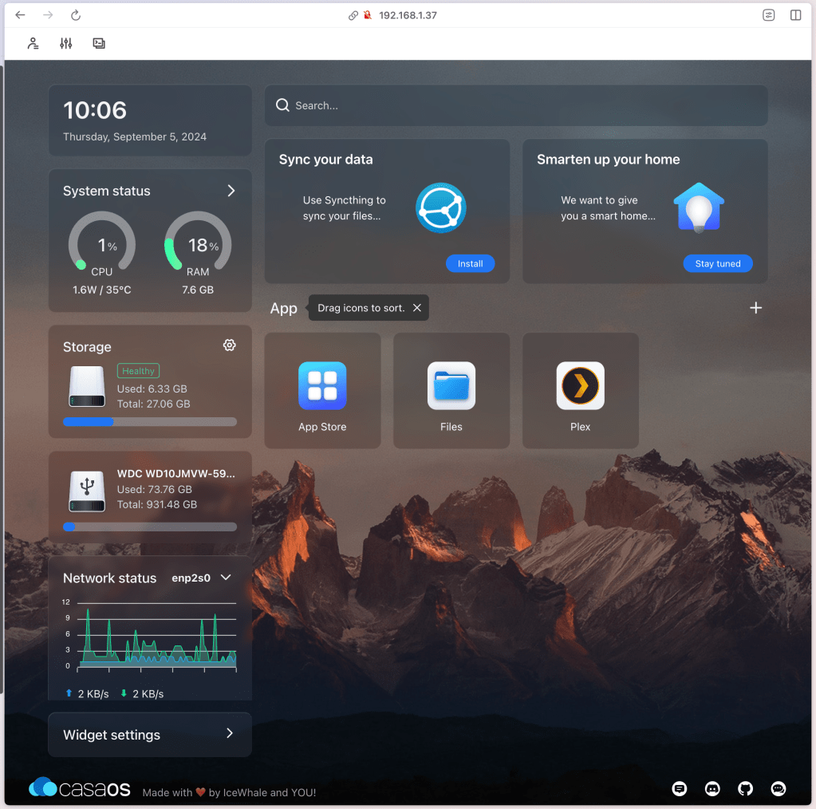This screenshot has height=809, width=816.
Task: Launch the Plex app
Action: click(x=580, y=390)
